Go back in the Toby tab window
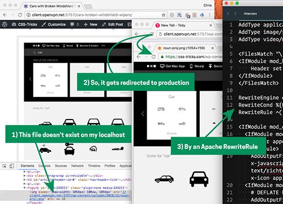This screenshot has height=204, width=283. click(137, 34)
